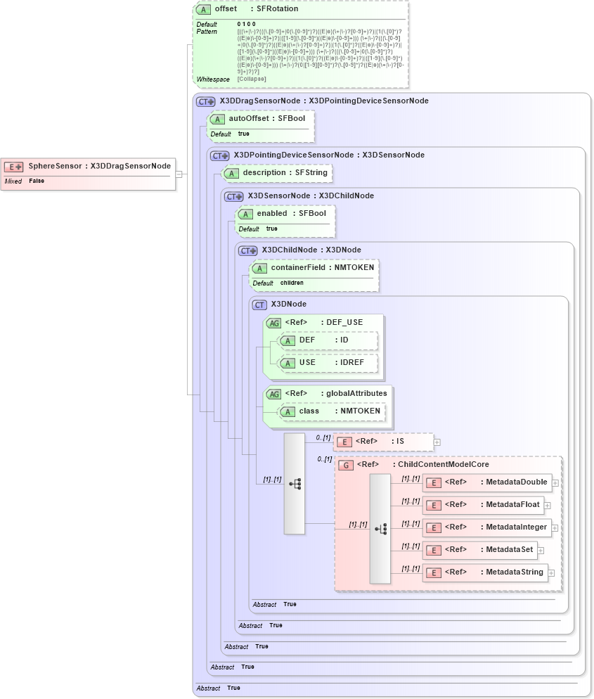Select the offset default value '0 1 0 0'

pyautogui.click(x=247, y=24)
